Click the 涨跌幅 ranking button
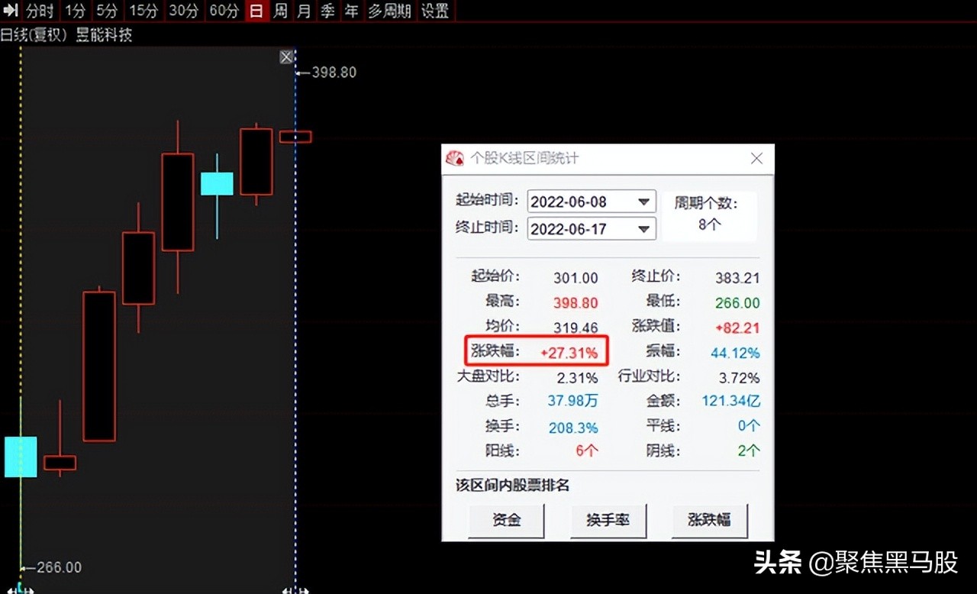The image size is (977, 594). 710,520
